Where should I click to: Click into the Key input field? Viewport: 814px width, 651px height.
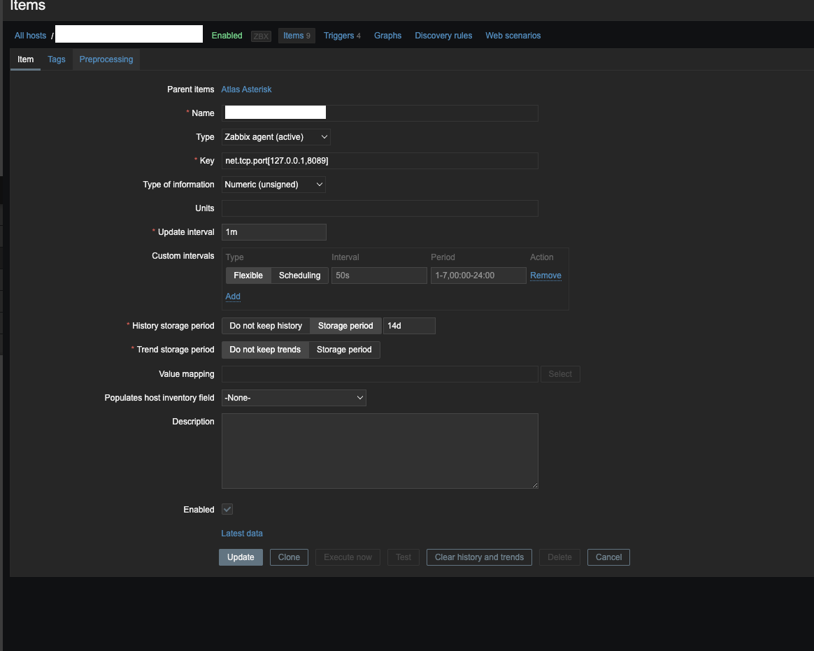380,161
